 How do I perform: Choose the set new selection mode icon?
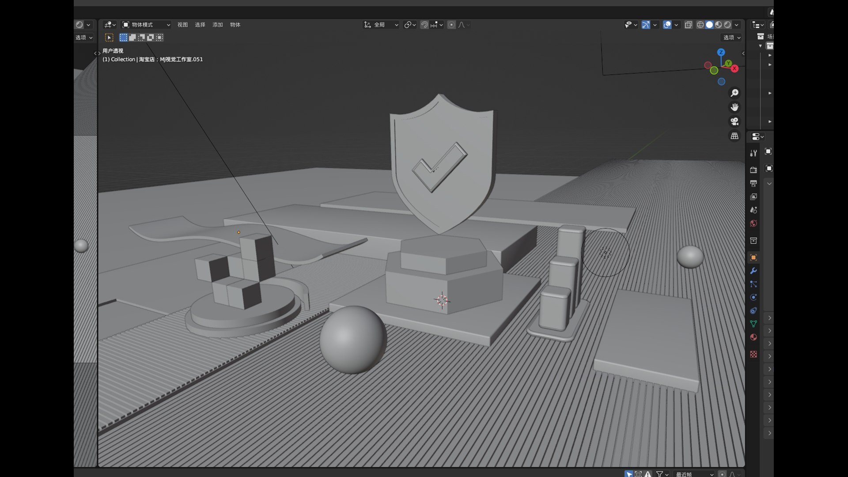point(123,38)
